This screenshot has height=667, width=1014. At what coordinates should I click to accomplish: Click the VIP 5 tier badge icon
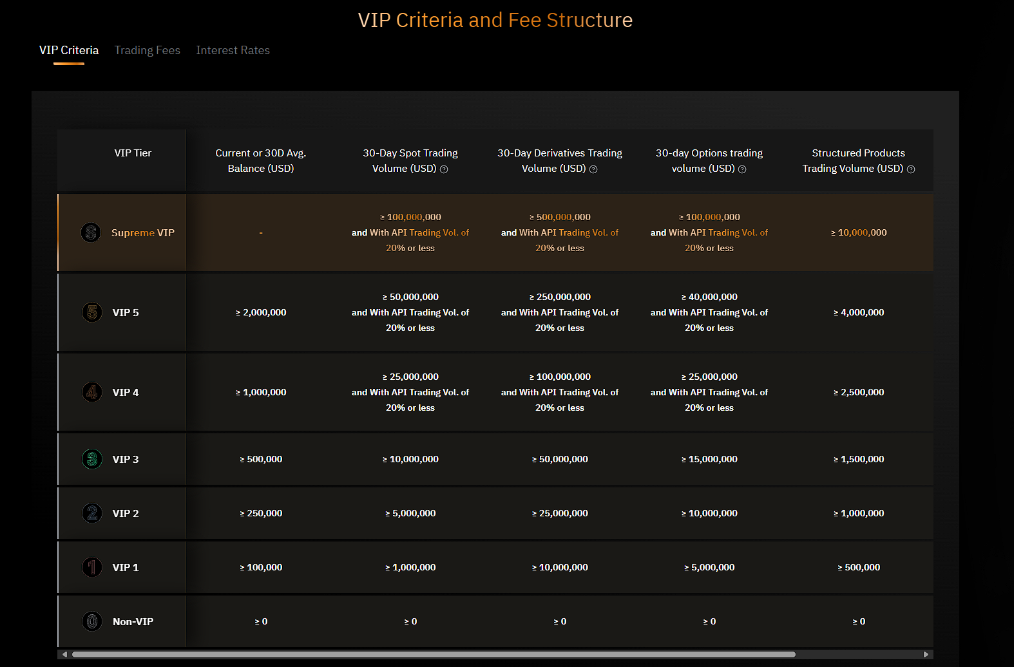click(x=92, y=312)
